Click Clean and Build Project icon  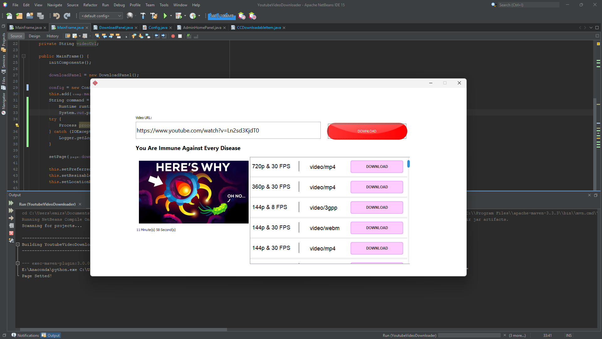pos(154,16)
